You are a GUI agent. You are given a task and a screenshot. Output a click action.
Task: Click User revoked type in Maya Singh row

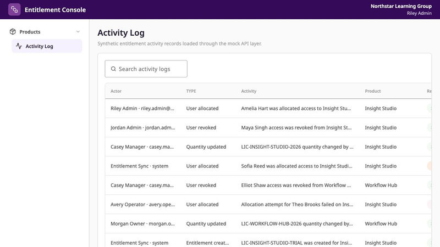pyautogui.click(x=201, y=128)
